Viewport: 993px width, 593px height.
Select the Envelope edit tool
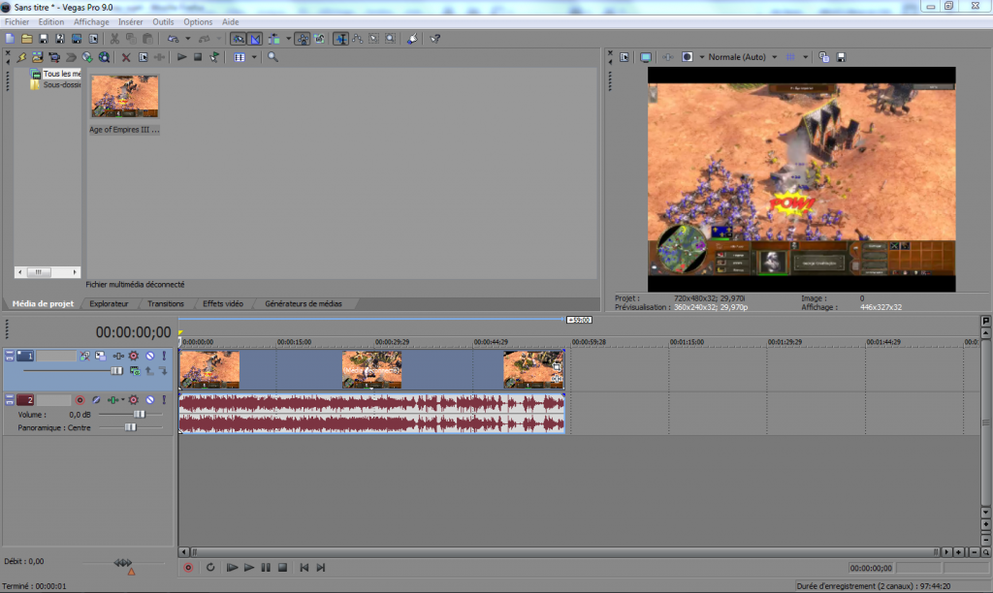click(x=358, y=39)
